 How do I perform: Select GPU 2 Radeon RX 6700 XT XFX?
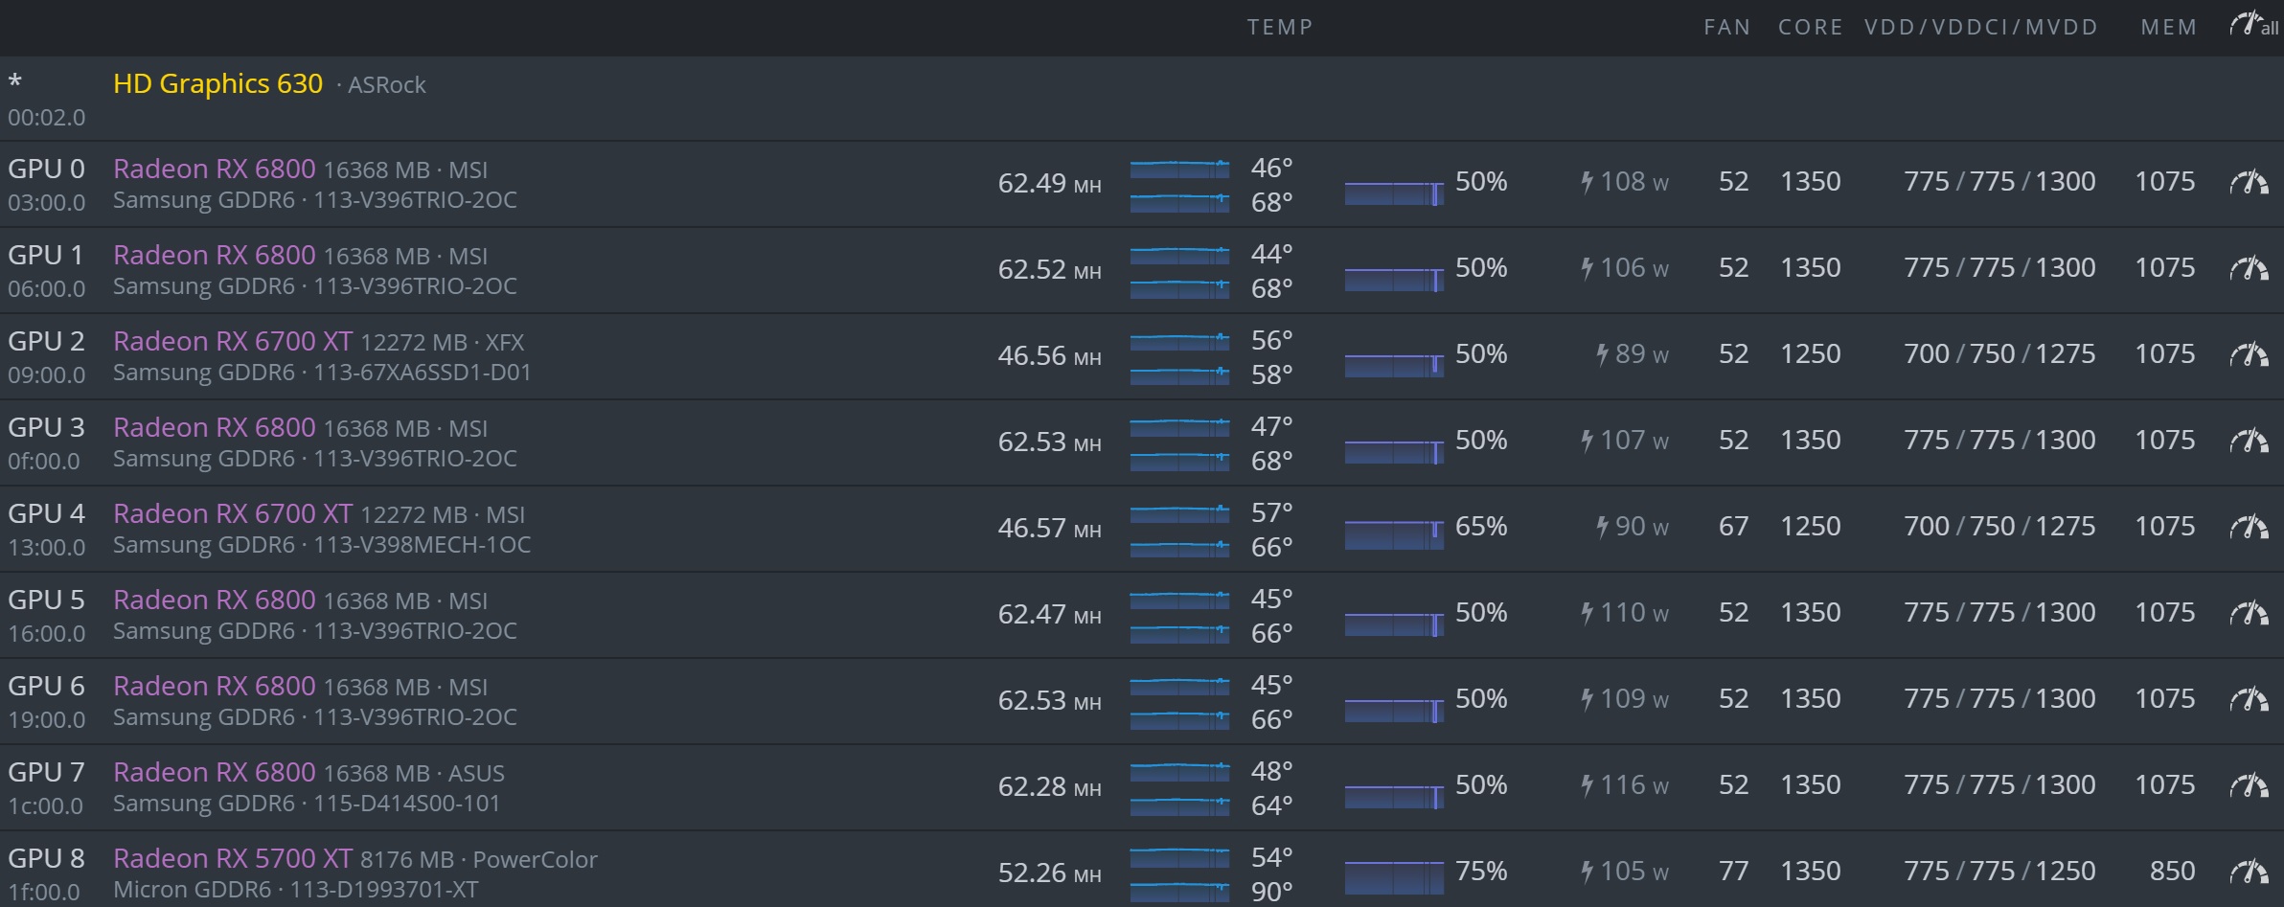233,341
